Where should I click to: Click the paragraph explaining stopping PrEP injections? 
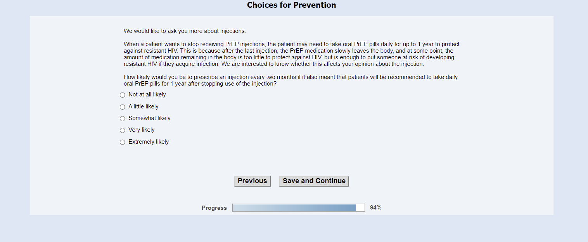291,54
